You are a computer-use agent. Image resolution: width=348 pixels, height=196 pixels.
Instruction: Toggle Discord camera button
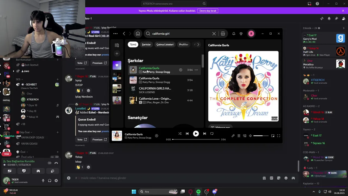click(10, 171)
